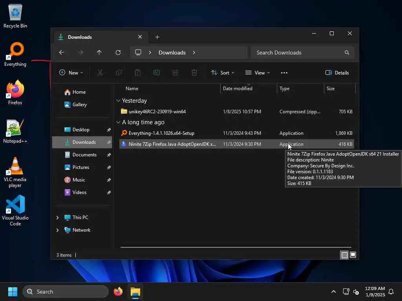Click the Paste toolbar icon
Screen dimensions: 402x301
[138, 73]
